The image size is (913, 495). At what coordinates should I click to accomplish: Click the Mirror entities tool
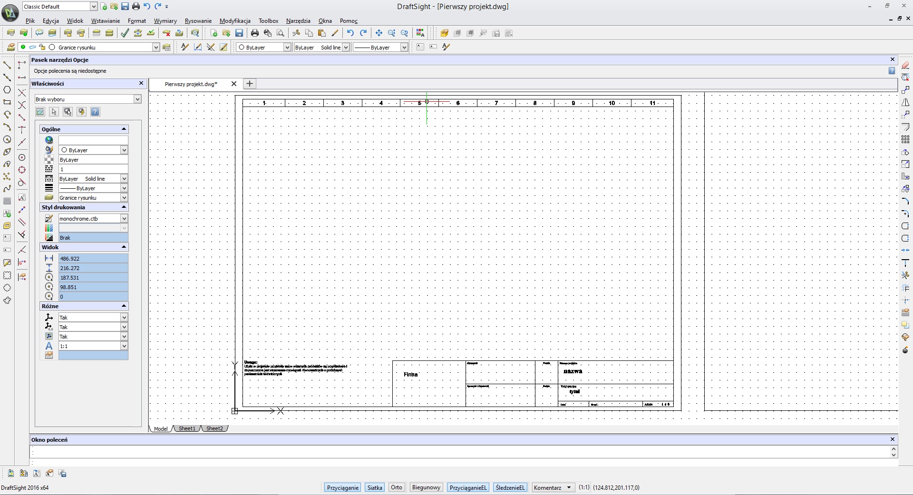[x=905, y=102]
